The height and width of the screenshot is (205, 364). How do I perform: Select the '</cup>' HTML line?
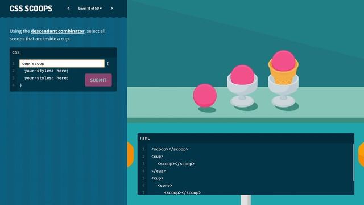click(158, 171)
